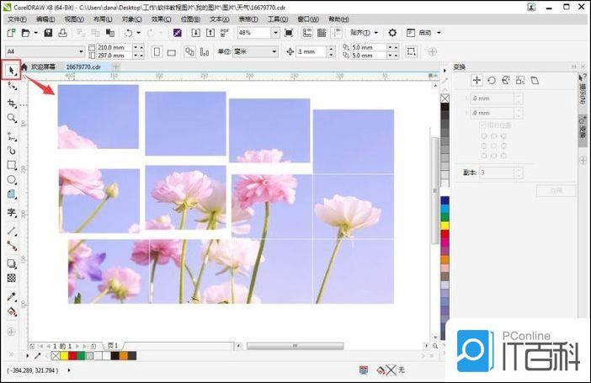
Task: Click the Position transformation icon
Action: coord(477,81)
